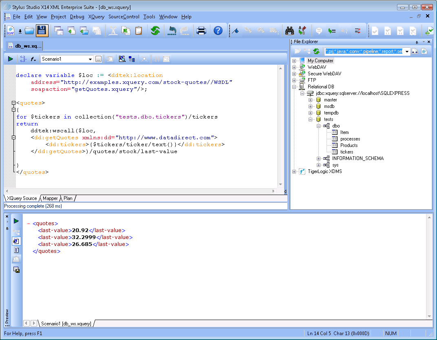Click the Open folder icon in the toolbar

(x=29, y=31)
